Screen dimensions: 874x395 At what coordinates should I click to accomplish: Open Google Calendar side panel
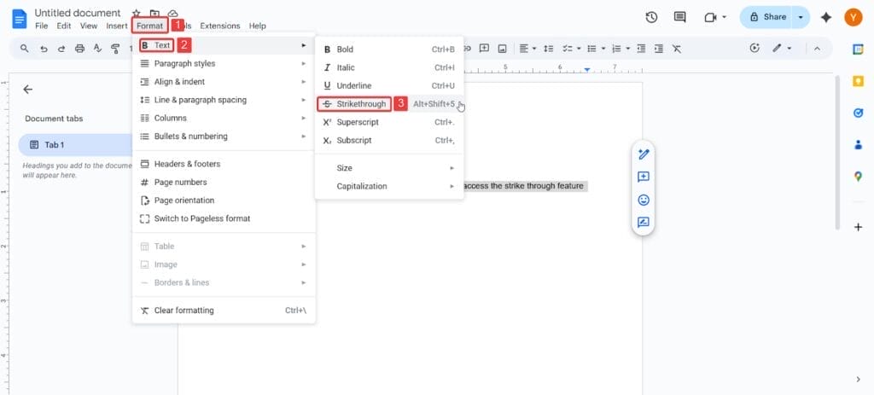pyautogui.click(x=859, y=49)
